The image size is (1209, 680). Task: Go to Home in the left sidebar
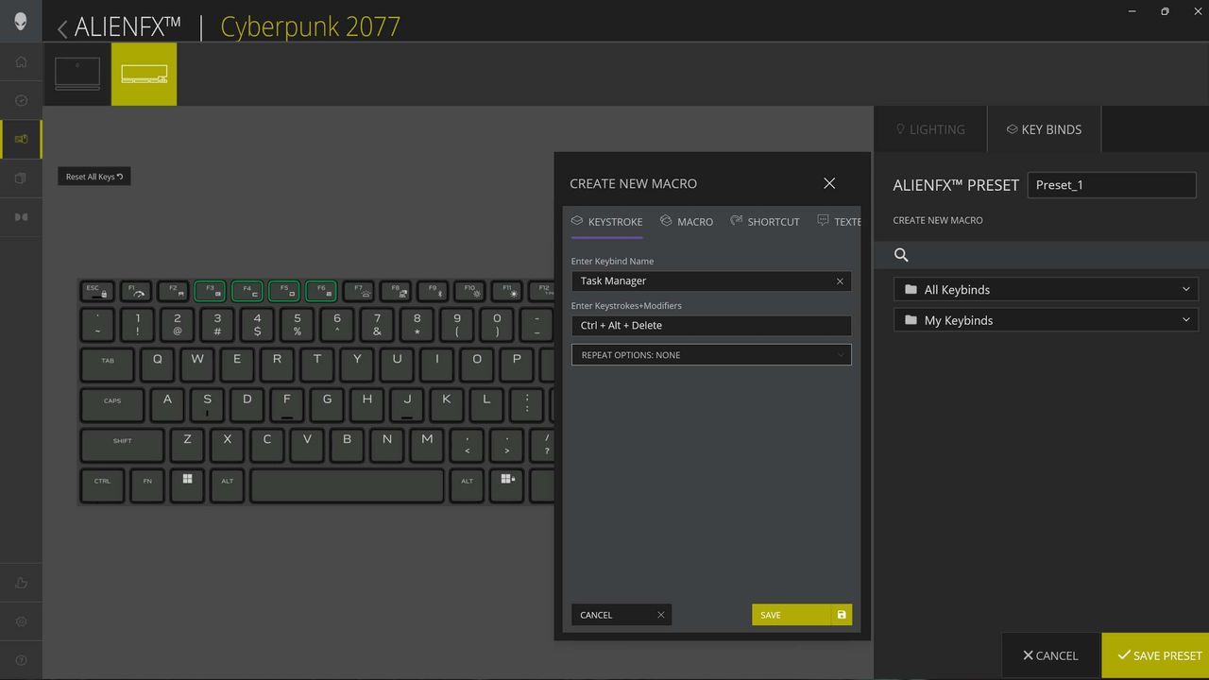[x=21, y=62]
